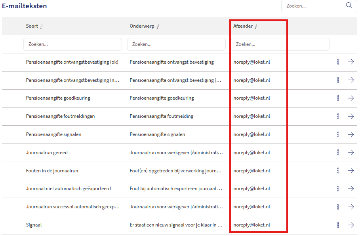The image size is (360, 236).
Task: Select 'Fouten in de journaalrun' cell
Action: 52,171
